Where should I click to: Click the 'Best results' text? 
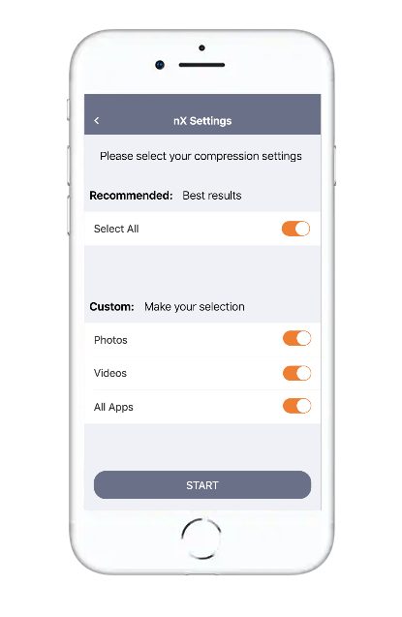tap(211, 196)
